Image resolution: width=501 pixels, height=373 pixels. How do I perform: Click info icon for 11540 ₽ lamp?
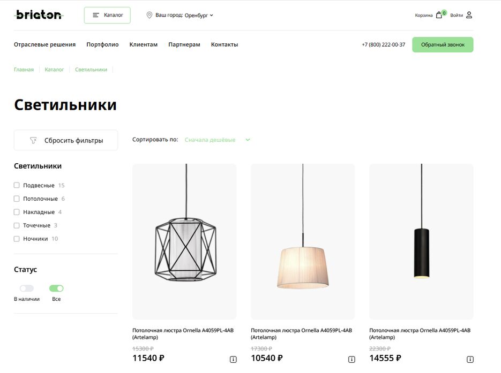click(233, 360)
